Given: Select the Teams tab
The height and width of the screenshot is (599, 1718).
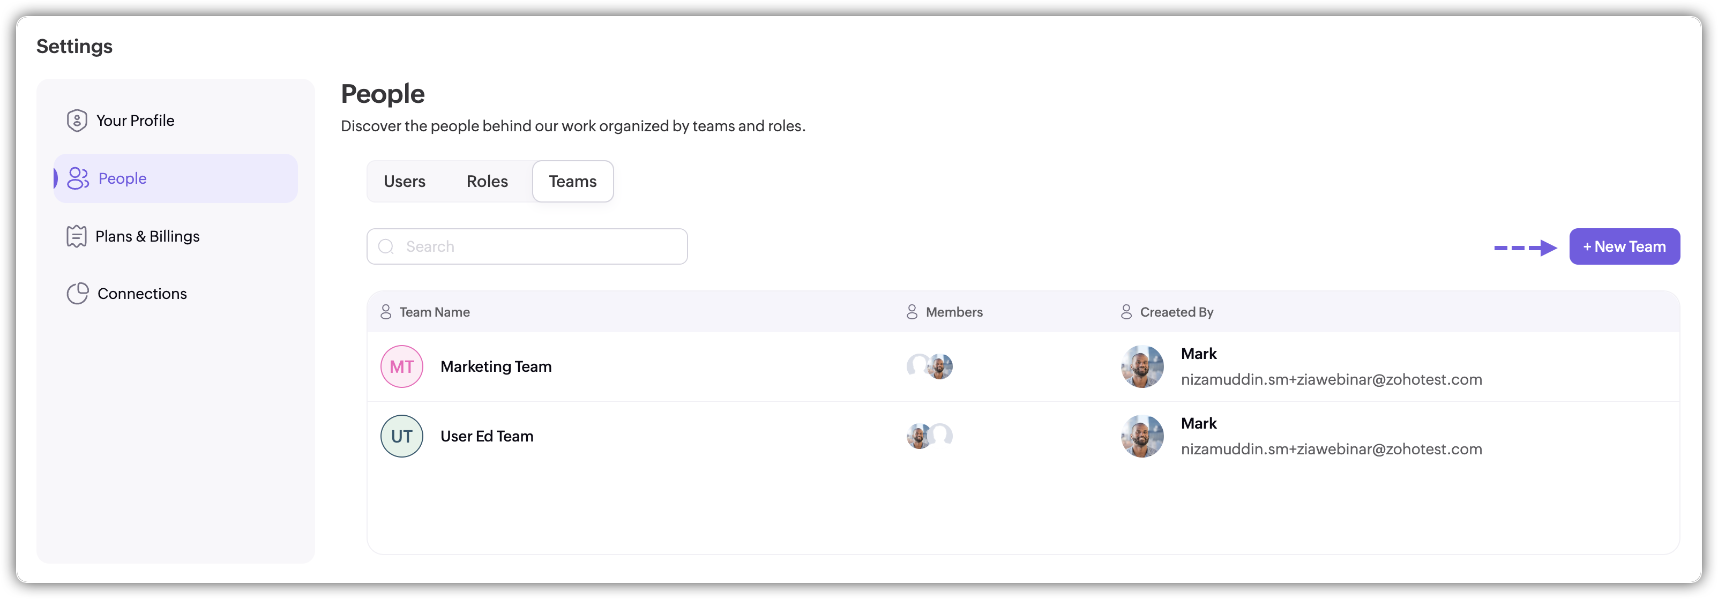Looking at the screenshot, I should coord(572,182).
